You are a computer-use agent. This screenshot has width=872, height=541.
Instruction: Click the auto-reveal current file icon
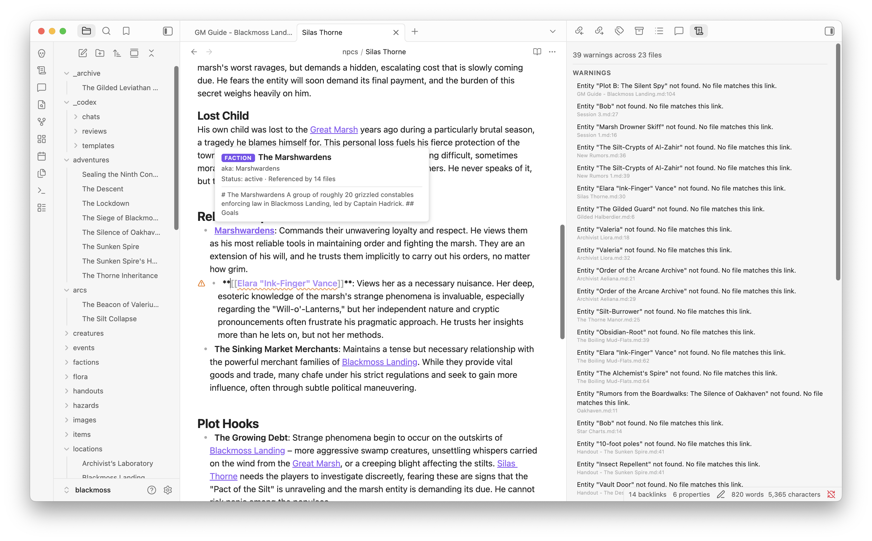134,53
